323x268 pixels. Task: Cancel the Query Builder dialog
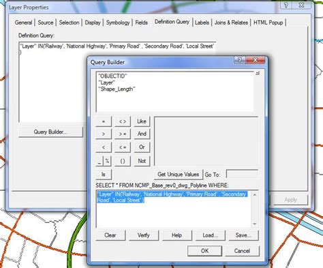coord(242,251)
